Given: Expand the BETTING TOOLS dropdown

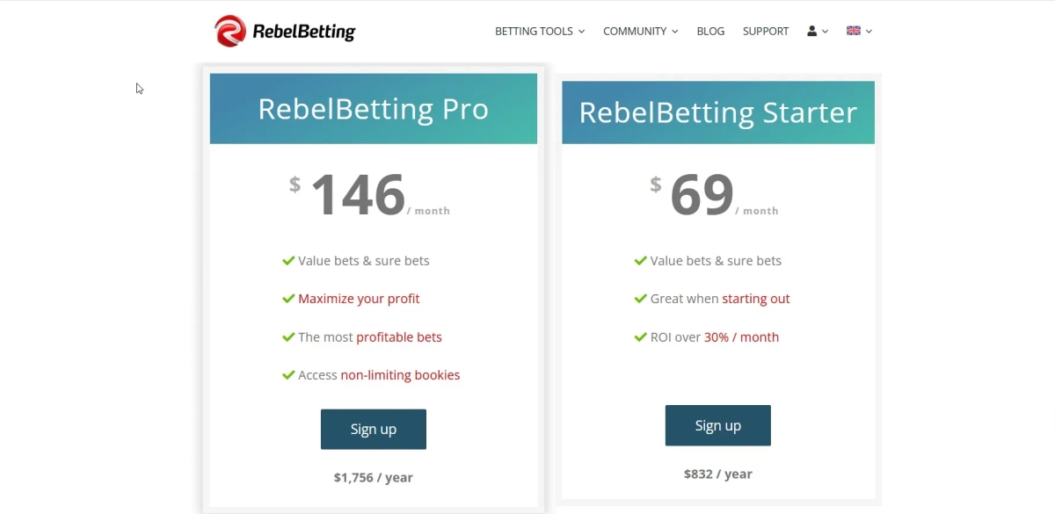Looking at the screenshot, I should (534, 31).
